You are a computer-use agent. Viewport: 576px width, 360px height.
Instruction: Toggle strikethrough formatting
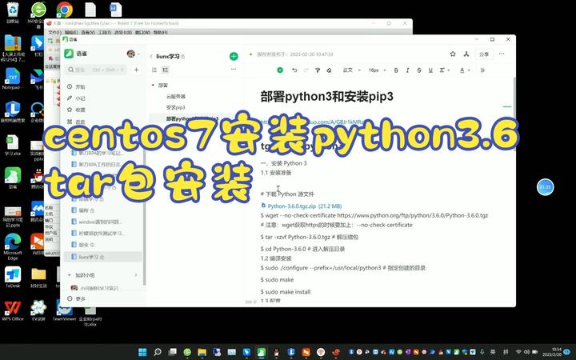(419, 70)
